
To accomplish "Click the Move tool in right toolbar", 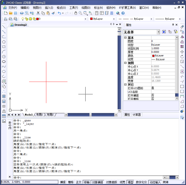I will pos(182,52).
